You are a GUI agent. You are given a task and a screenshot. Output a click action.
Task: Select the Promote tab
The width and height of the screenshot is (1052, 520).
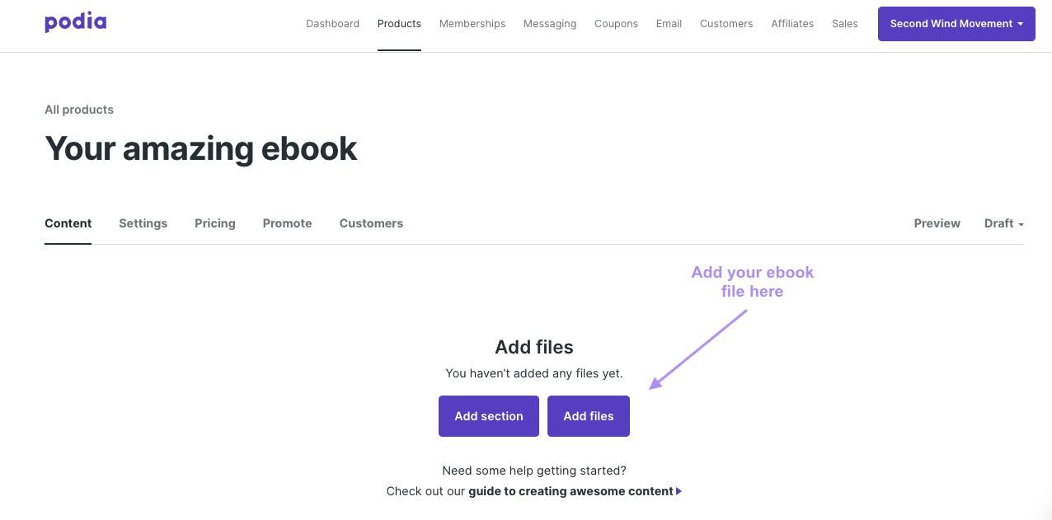[287, 223]
